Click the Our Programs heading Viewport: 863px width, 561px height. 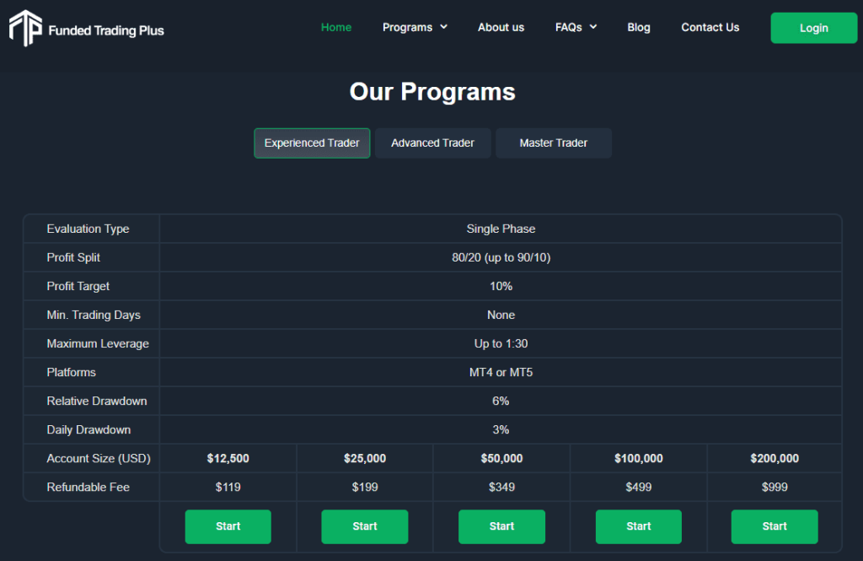click(x=432, y=91)
